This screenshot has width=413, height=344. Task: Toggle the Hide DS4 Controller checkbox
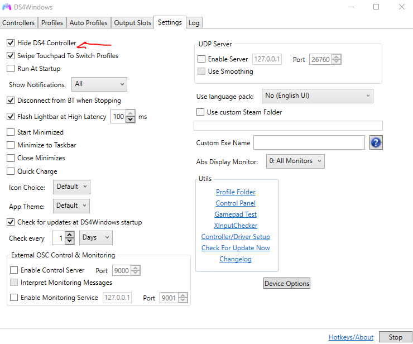pyautogui.click(x=11, y=43)
